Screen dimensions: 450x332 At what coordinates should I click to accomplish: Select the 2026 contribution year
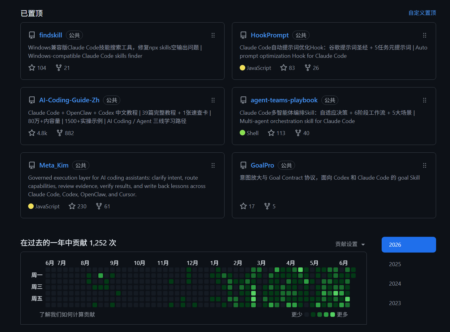(409, 245)
